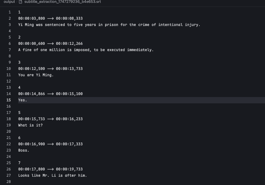Place cursor on "What is it?" text

[30, 125]
